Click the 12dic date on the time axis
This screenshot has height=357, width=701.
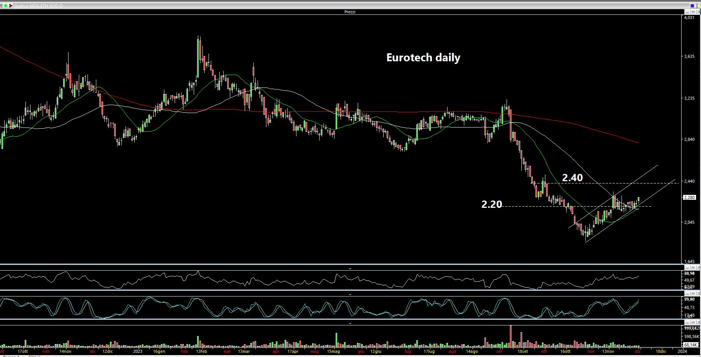point(108,351)
